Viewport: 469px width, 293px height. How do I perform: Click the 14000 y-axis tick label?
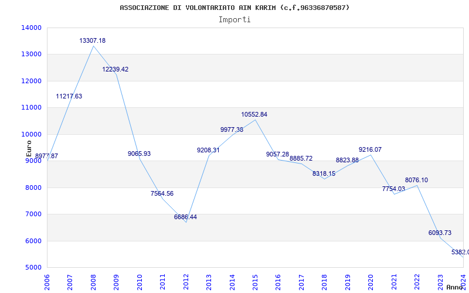32,28
